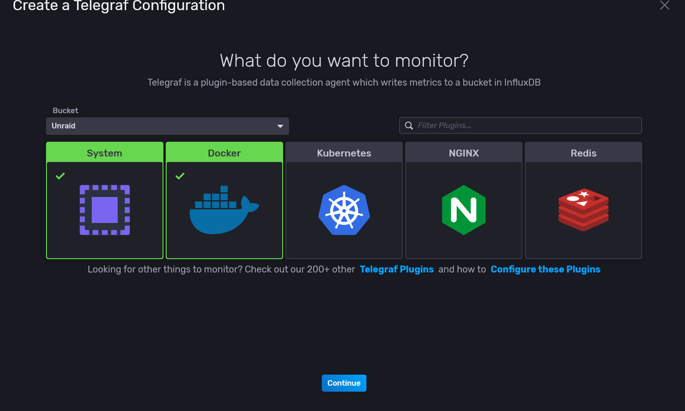The width and height of the screenshot is (685, 411).
Task: Uncheck the Docker plugin checkmark
Action: [180, 176]
